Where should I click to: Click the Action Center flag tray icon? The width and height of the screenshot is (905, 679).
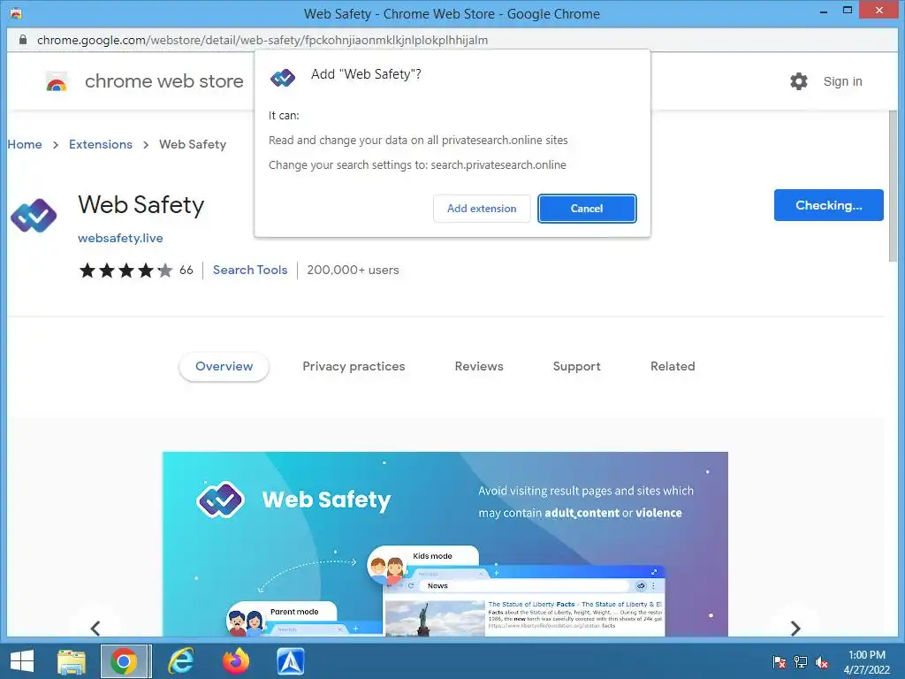point(780,661)
